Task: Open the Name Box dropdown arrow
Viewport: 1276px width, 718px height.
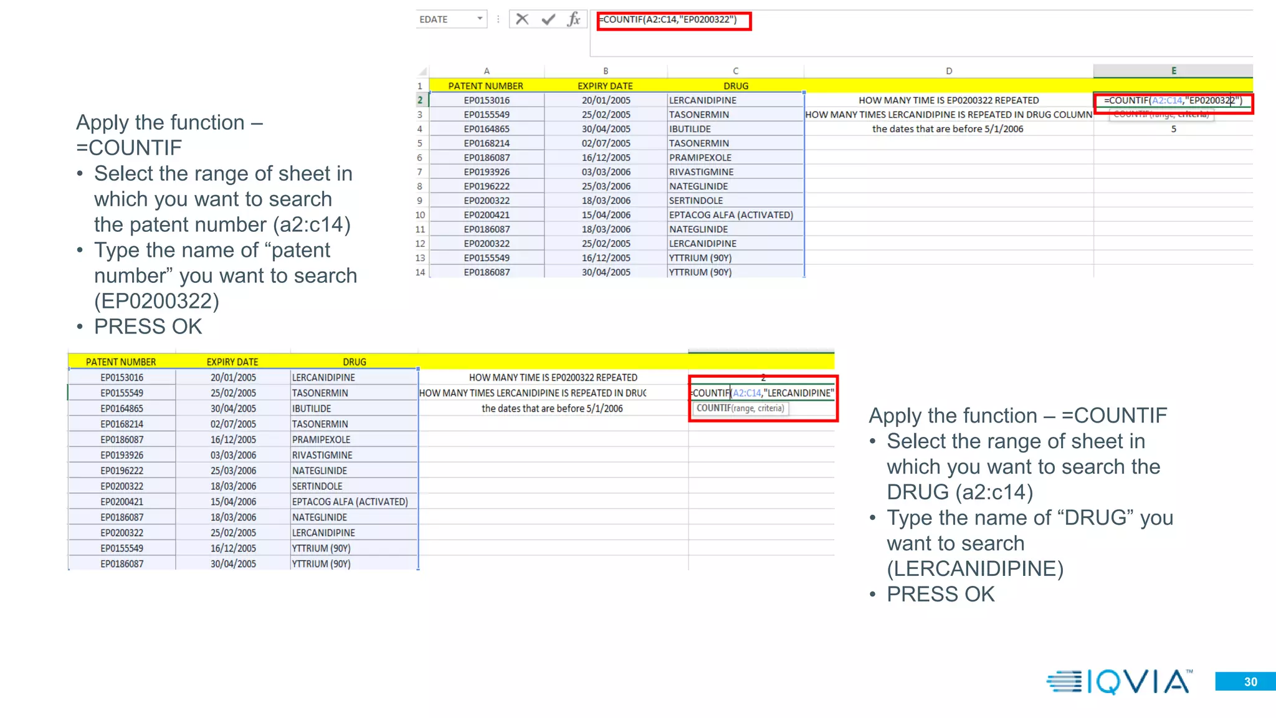Action: (480, 19)
